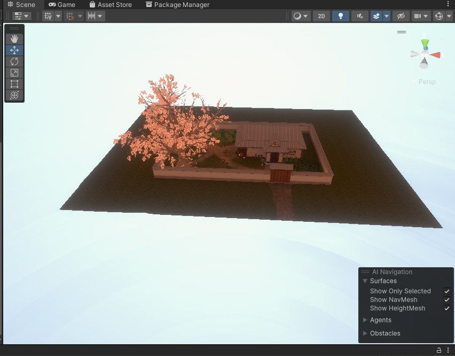Open increment snap settings dropdown arrow
Image resolution: width=455 pixels, height=356 pixels.
[x=100, y=16]
